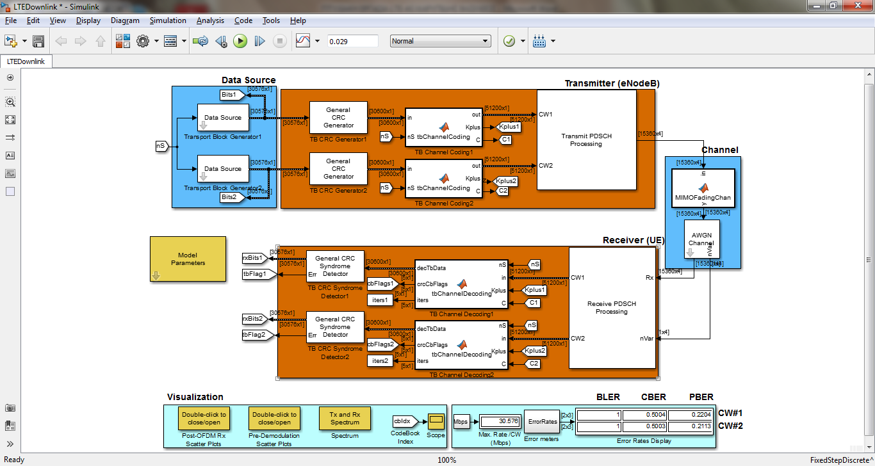Expand the Model Advisor dropdown arrow
The image size is (875, 466).
coord(523,41)
